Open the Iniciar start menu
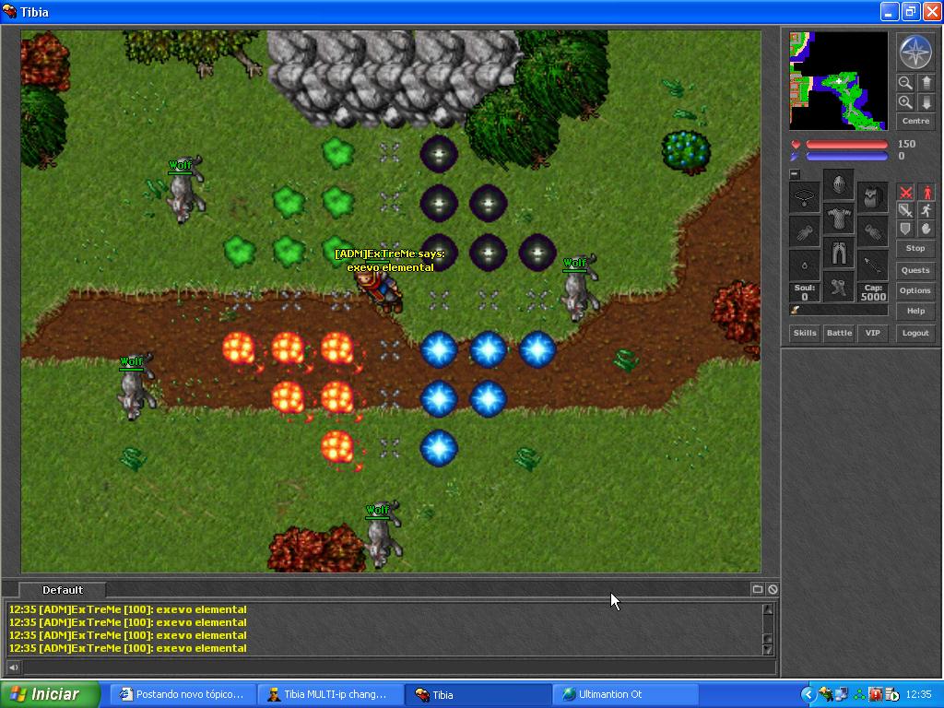944x708 pixels. pyautogui.click(x=51, y=695)
